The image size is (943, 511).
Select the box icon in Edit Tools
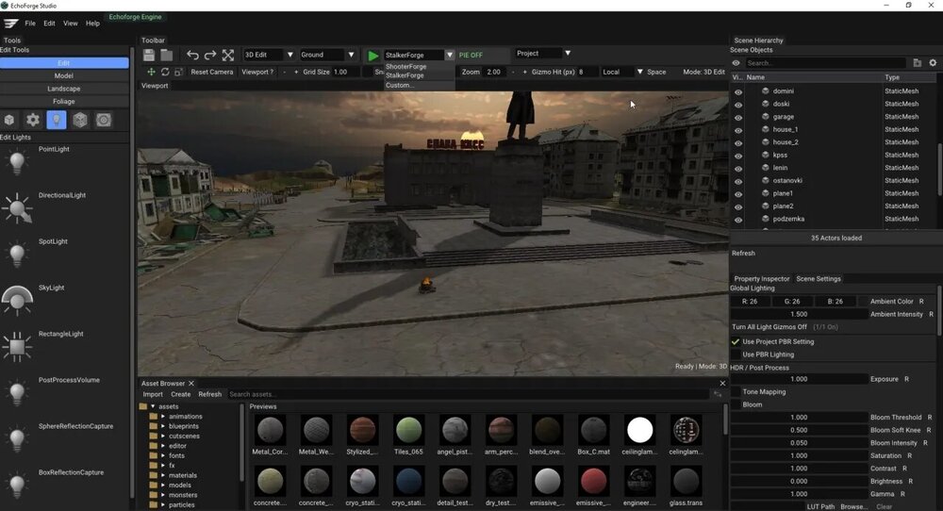tap(9, 120)
